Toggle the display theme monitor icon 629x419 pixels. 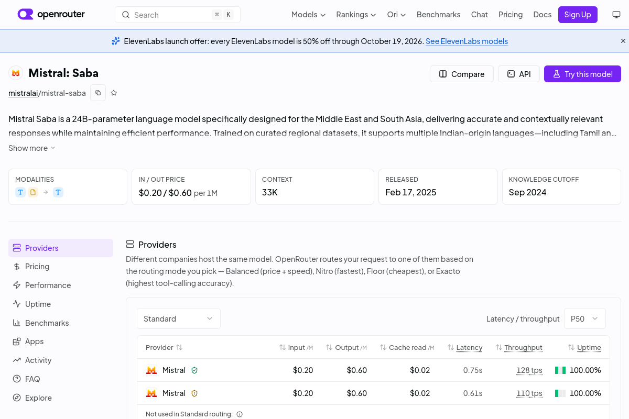[x=616, y=15]
